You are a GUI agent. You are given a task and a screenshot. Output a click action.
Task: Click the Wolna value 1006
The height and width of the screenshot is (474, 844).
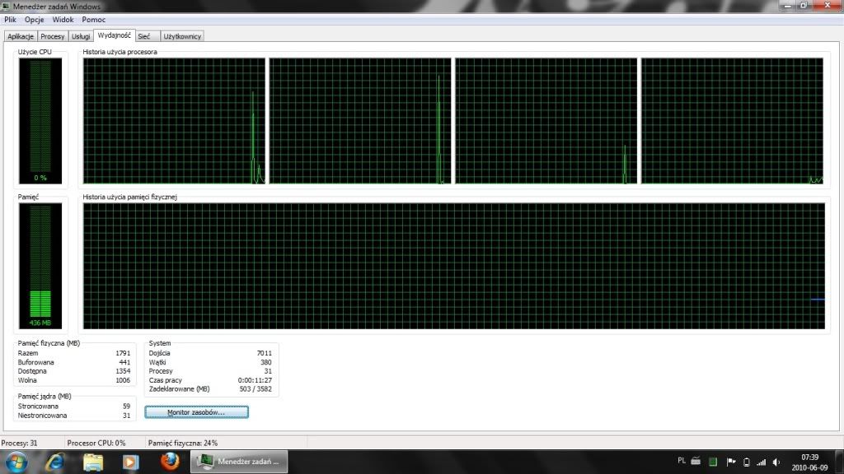tap(123, 380)
